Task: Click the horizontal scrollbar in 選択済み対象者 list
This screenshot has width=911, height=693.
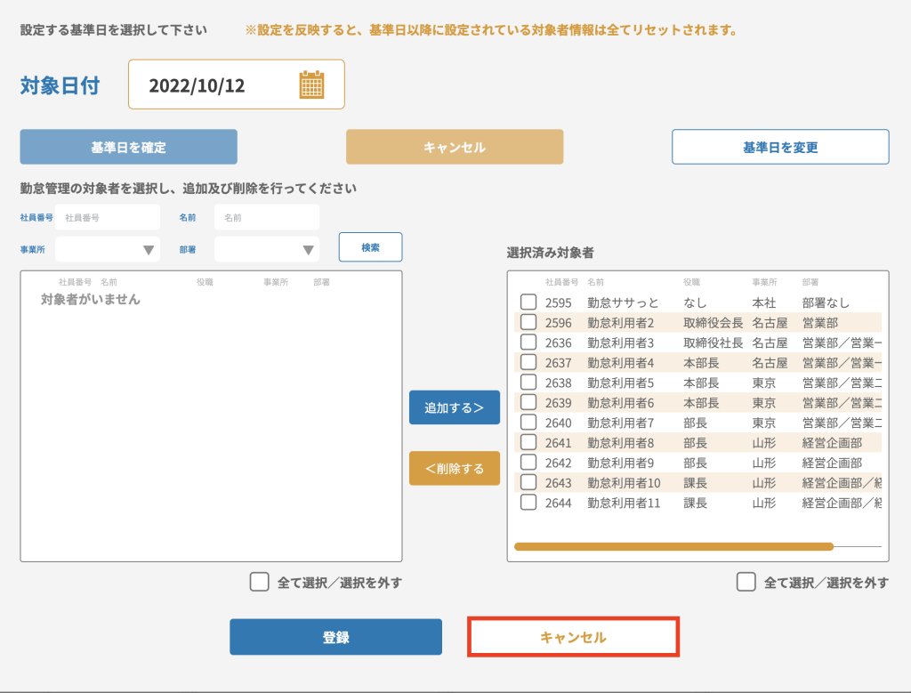Action: [673, 546]
